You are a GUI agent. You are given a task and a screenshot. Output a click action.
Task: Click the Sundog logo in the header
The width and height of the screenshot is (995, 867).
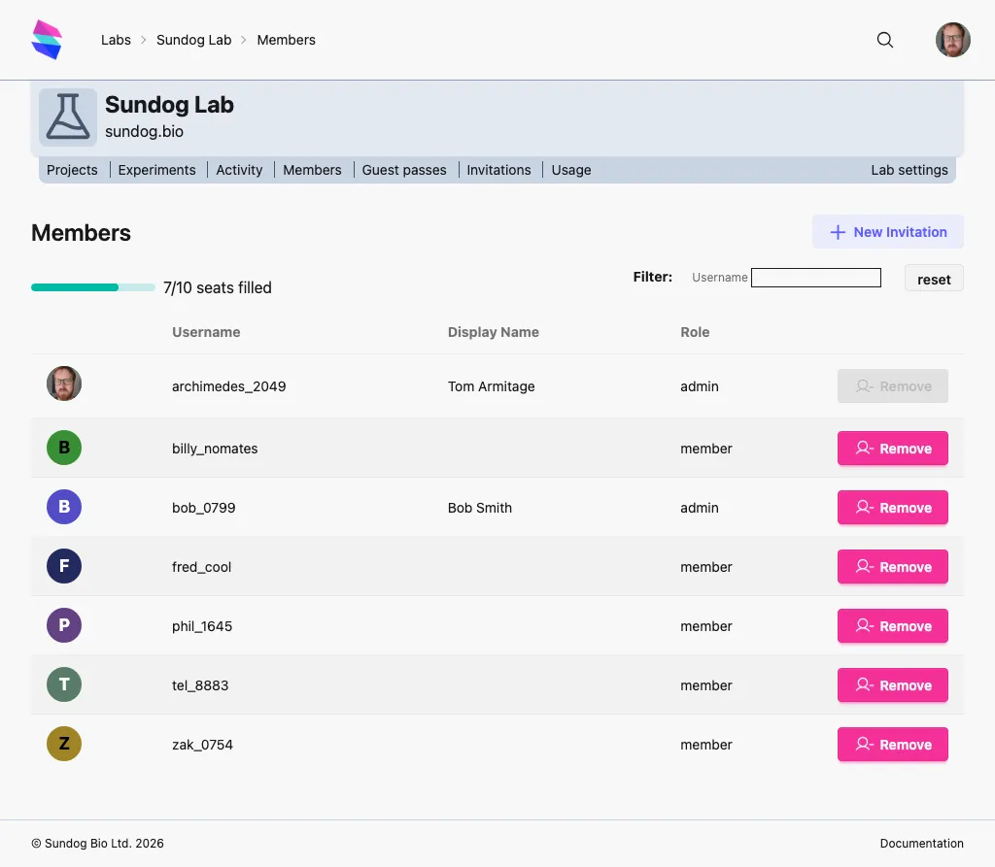[47, 40]
